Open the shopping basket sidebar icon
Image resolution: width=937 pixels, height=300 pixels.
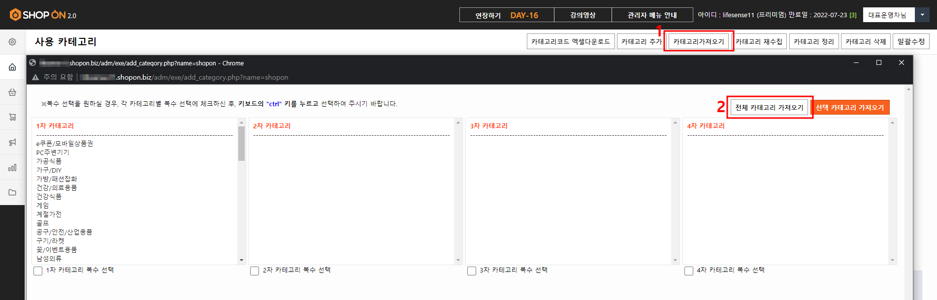[12, 92]
